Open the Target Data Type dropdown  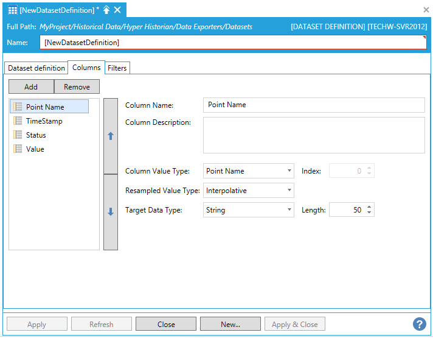coord(289,210)
